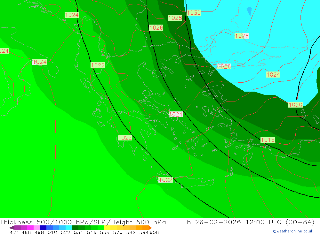
Task: Click the forecast time 'Th 26-02-2026 12:00 UTC (00+84)'
Action: coord(249,222)
